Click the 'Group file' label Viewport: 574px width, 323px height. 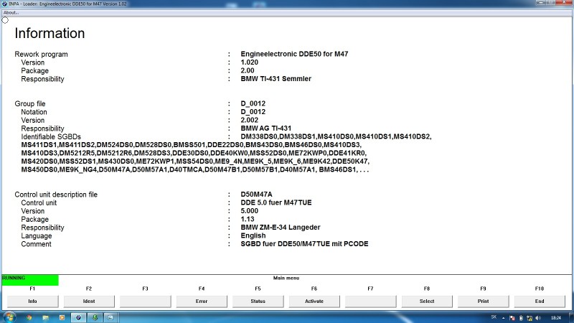pos(30,103)
